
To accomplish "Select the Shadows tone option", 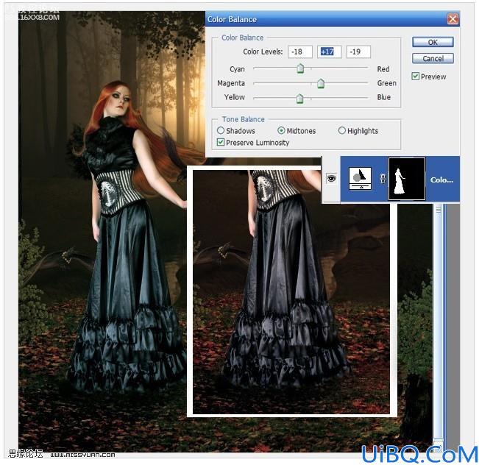I will [221, 130].
